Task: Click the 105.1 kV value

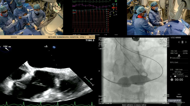Action: pos(174,51)
